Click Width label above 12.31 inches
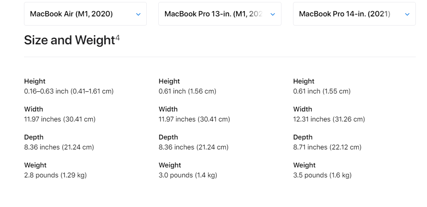Viewport: 427px width, 207px height. click(x=303, y=109)
